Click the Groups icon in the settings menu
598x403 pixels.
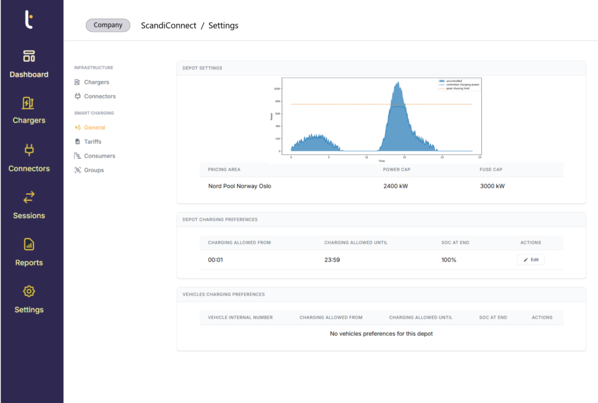tap(78, 170)
